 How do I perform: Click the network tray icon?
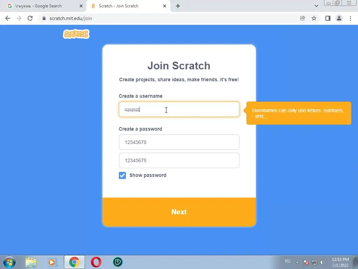[x=314, y=262]
